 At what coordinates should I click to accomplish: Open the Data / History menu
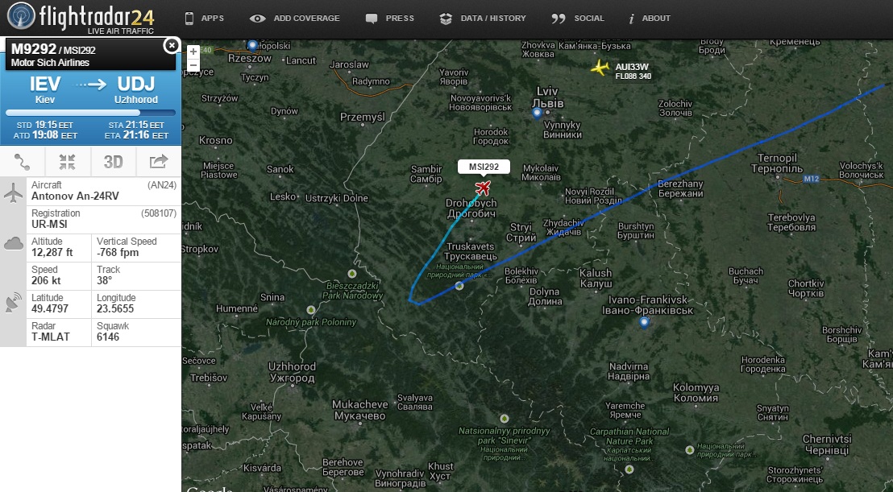click(x=483, y=19)
